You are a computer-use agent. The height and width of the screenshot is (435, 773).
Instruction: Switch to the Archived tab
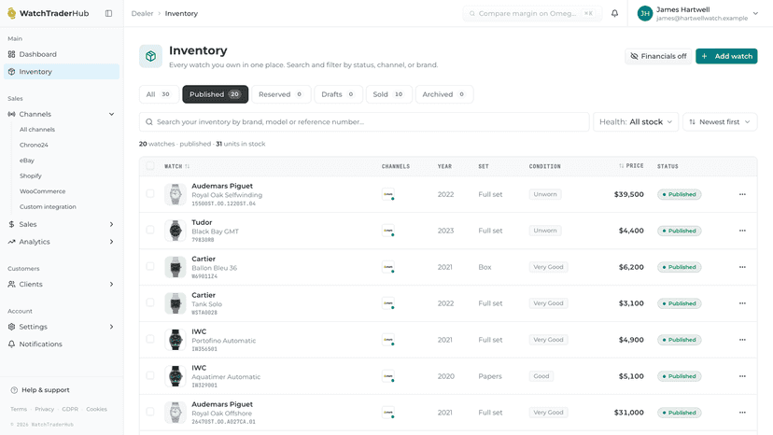(444, 94)
